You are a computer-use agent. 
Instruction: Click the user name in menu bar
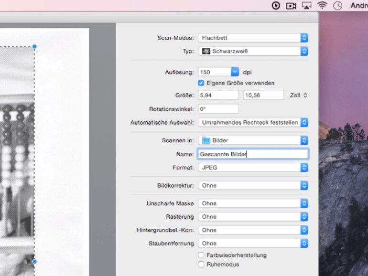[359, 5]
